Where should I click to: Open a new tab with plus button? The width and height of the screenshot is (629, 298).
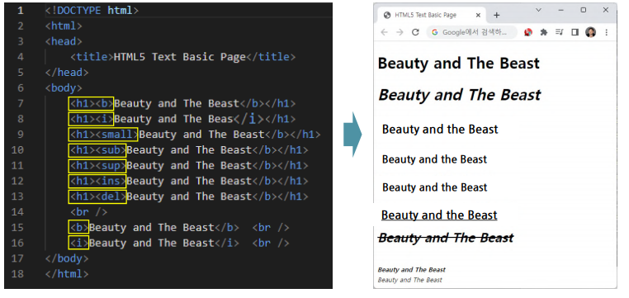[x=497, y=15]
